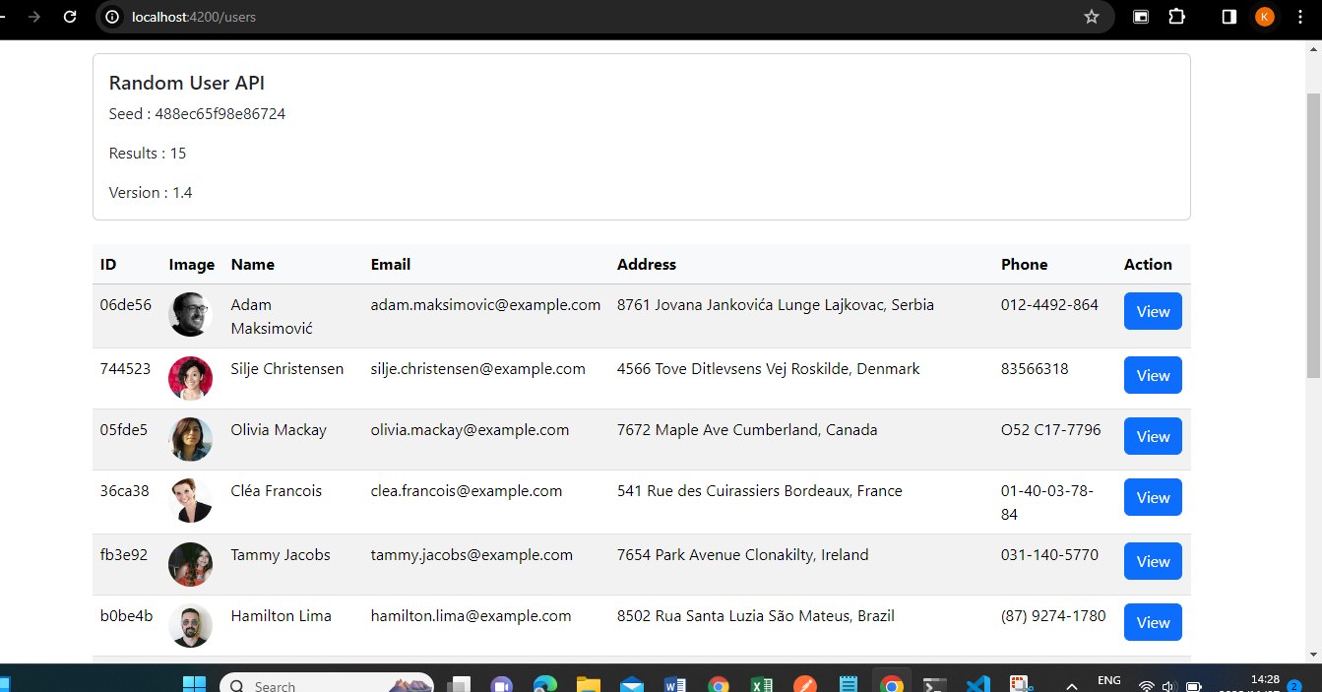Open the Chrome three-dot menu

[x=1301, y=17]
